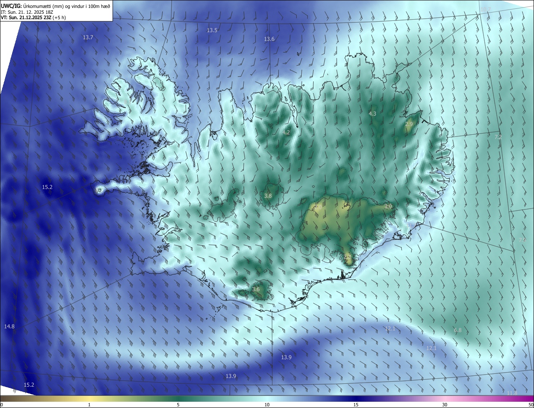Click the 2.9 value label on the map
Screen dimensions: 534x408
click(x=409, y=124)
